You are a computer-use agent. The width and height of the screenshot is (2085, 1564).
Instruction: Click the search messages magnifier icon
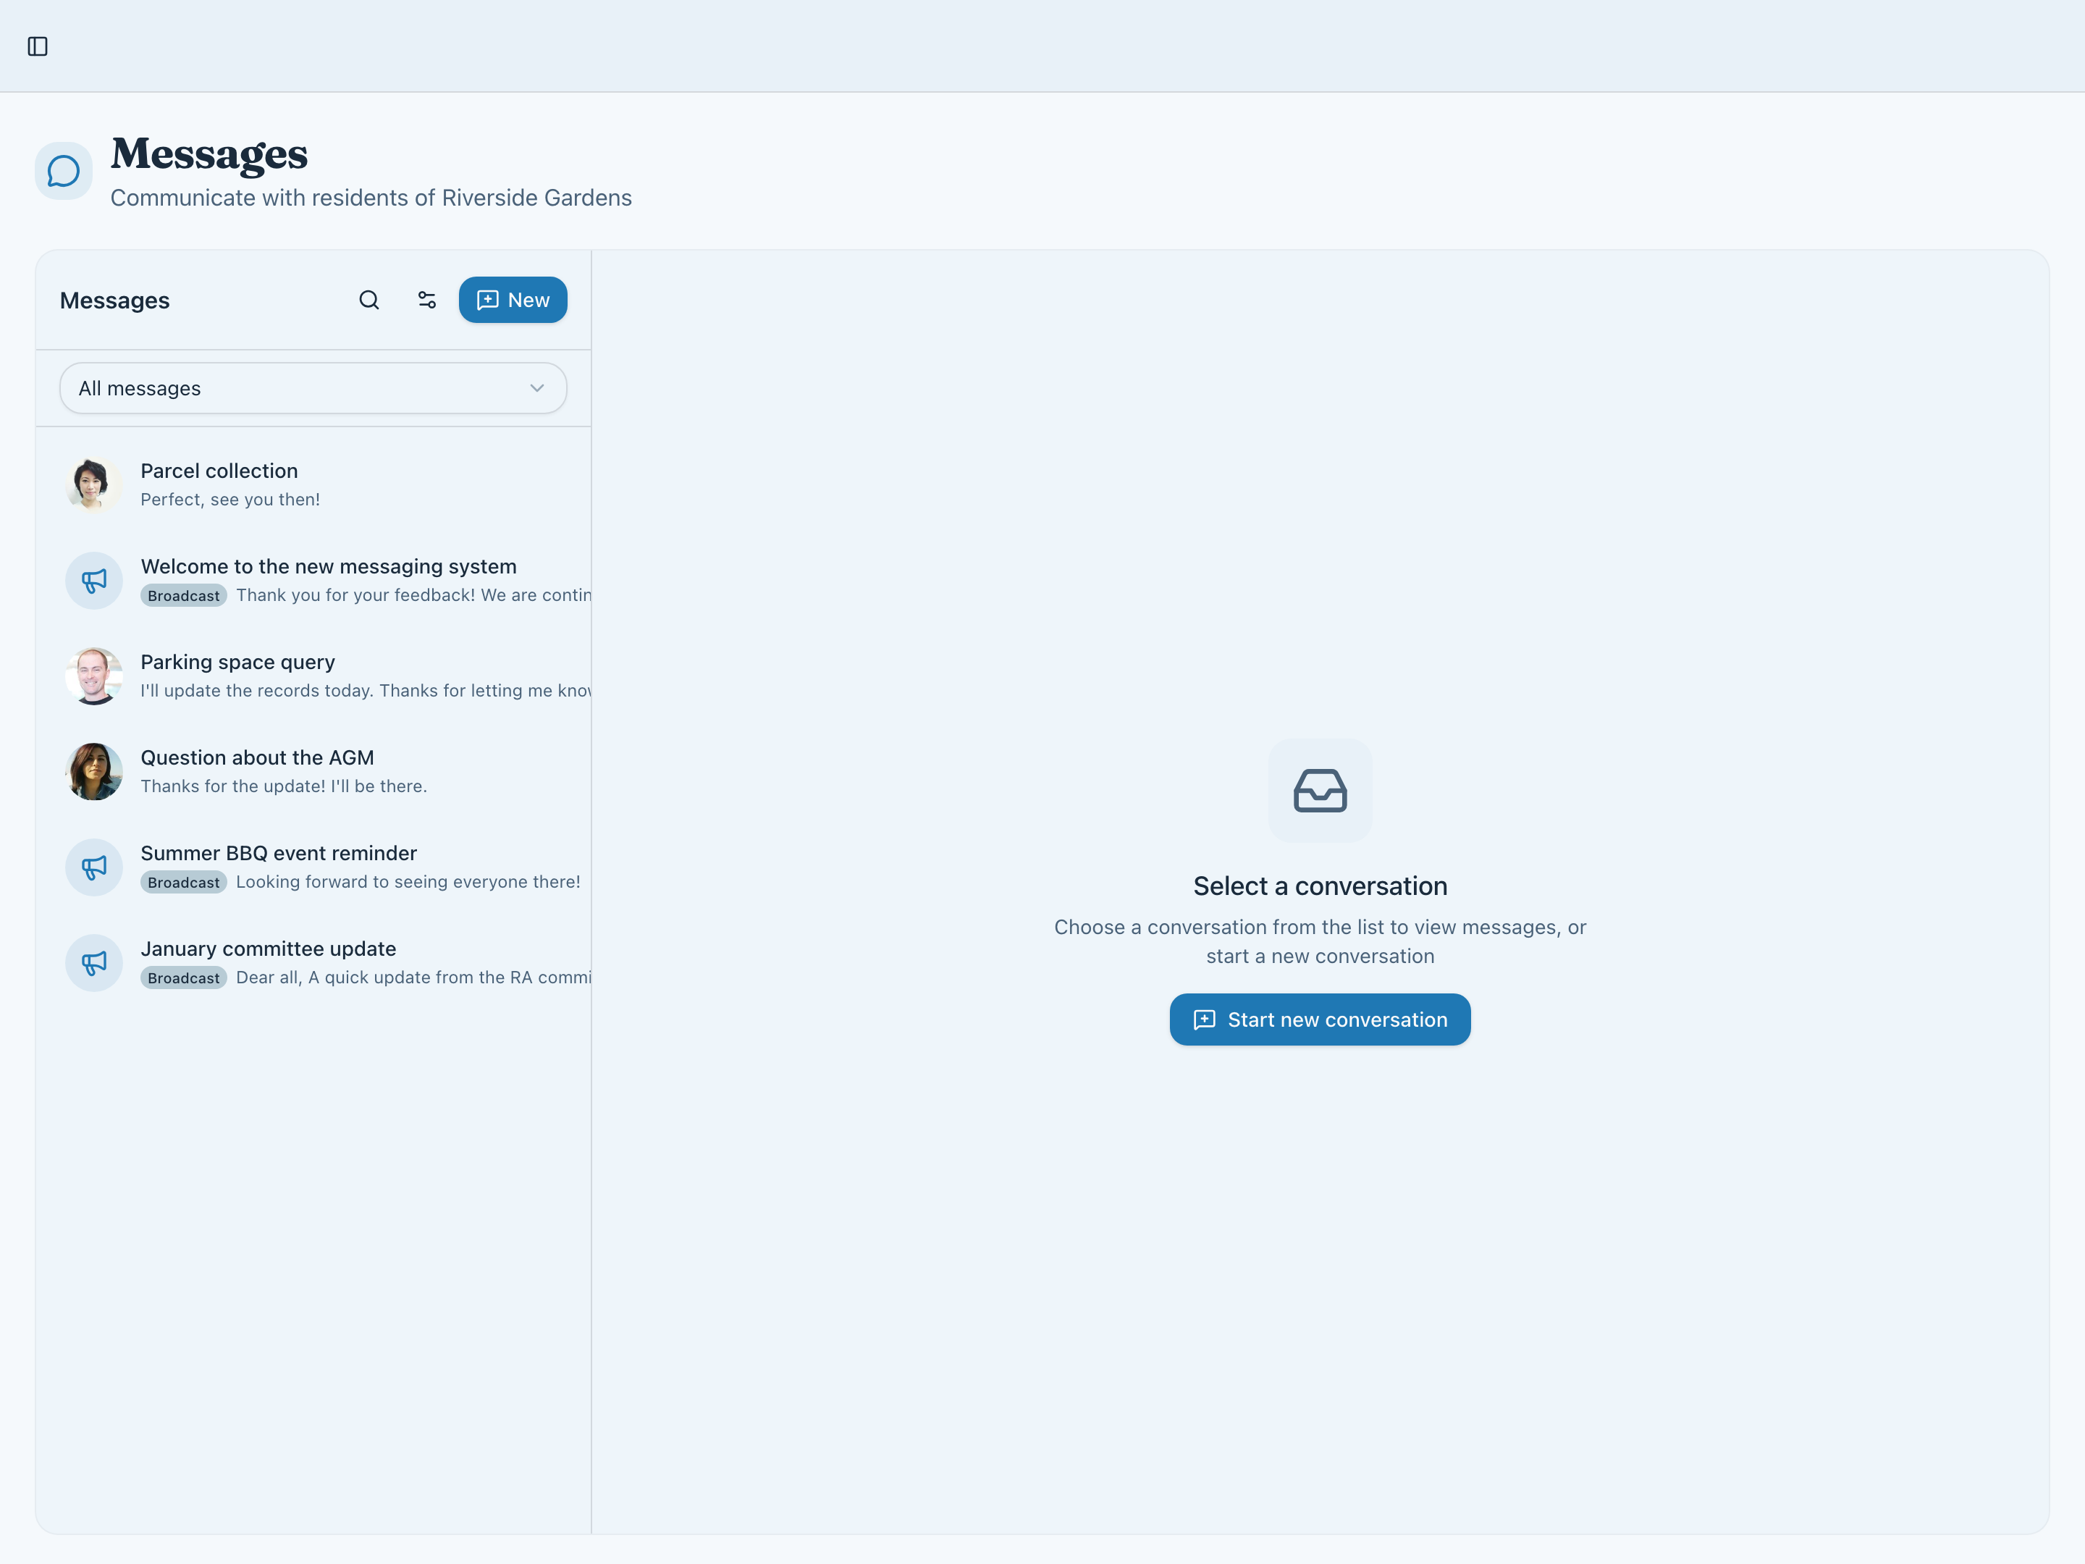pos(369,300)
